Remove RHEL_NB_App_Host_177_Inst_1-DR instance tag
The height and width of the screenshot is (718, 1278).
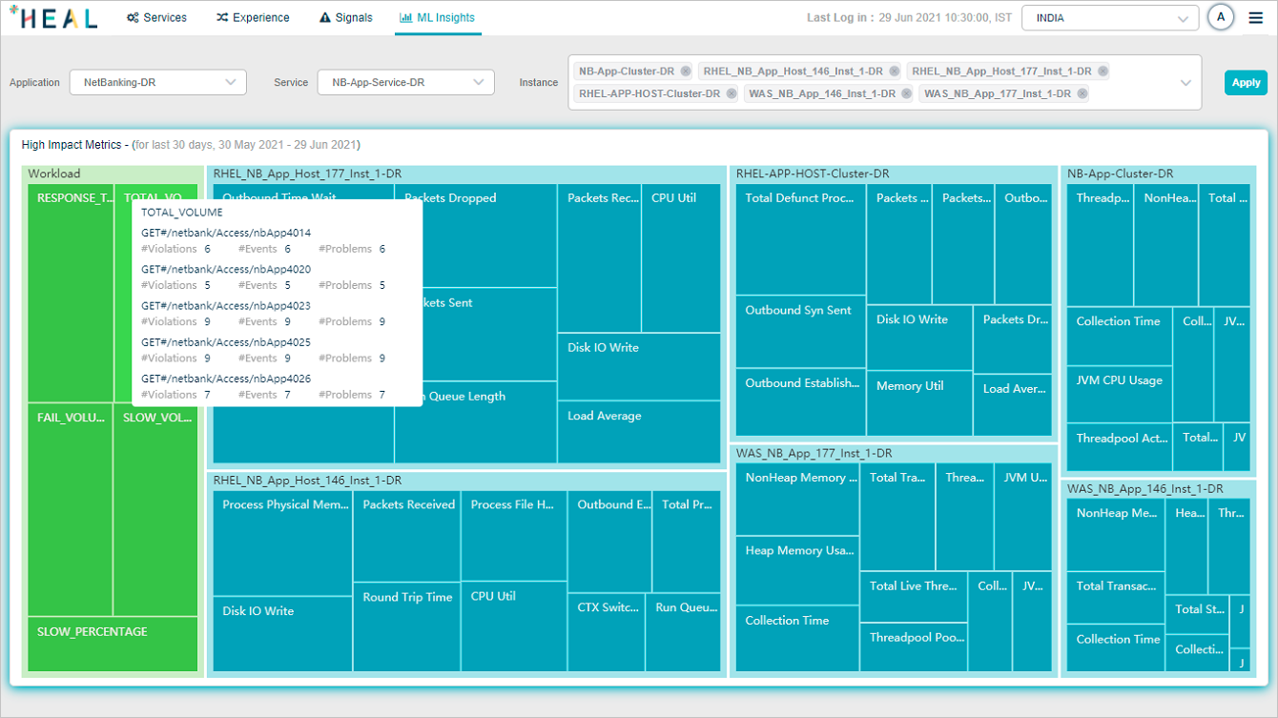pyautogui.click(x=1103, y=72)
